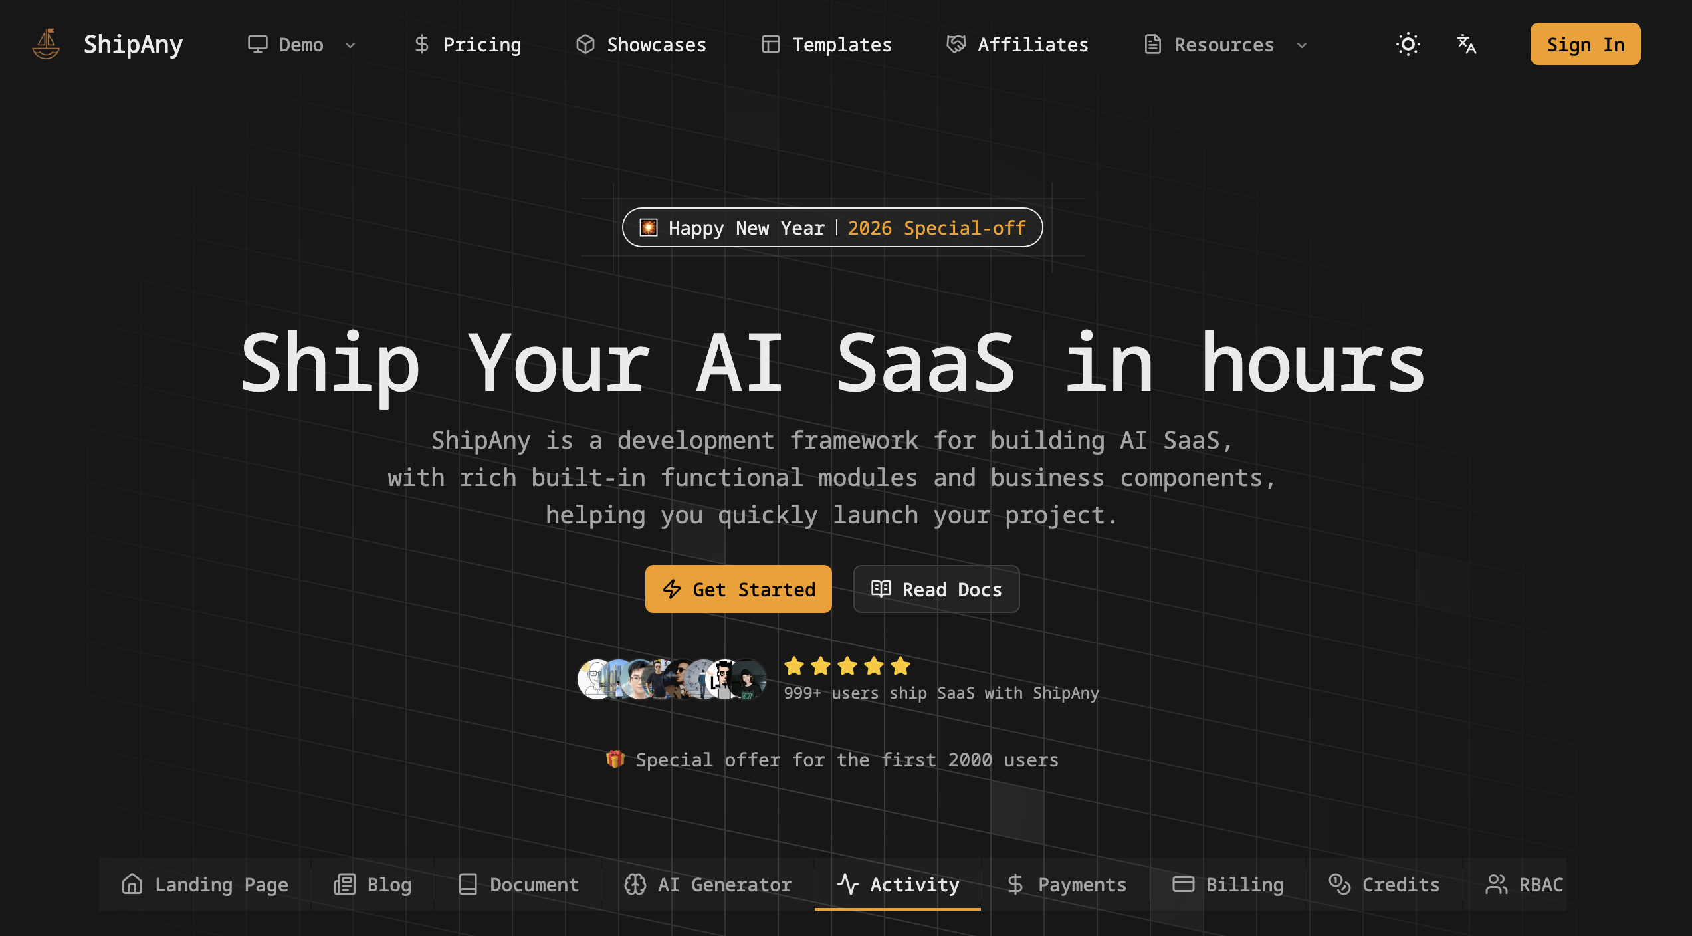The height and width of the screenshot is (936, 1692).
Task: Toggle the light/dark theme sun icon
Action: pos(1408,44)
